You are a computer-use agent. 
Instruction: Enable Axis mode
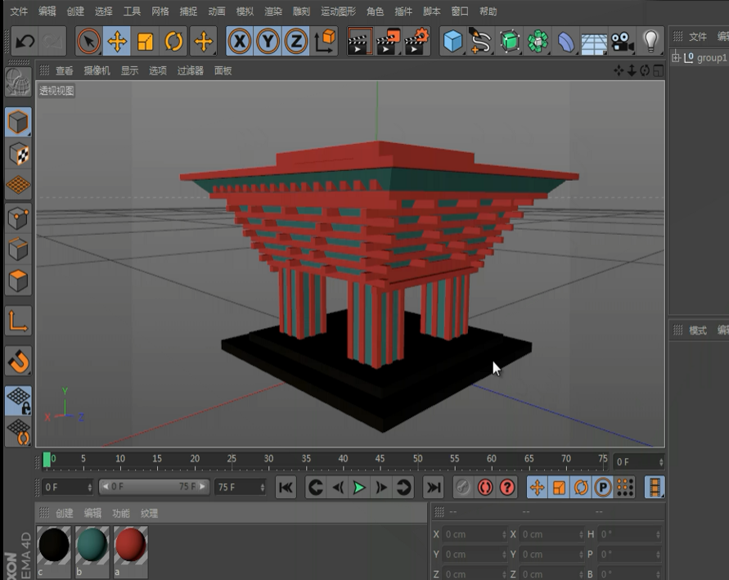(18, 321)
